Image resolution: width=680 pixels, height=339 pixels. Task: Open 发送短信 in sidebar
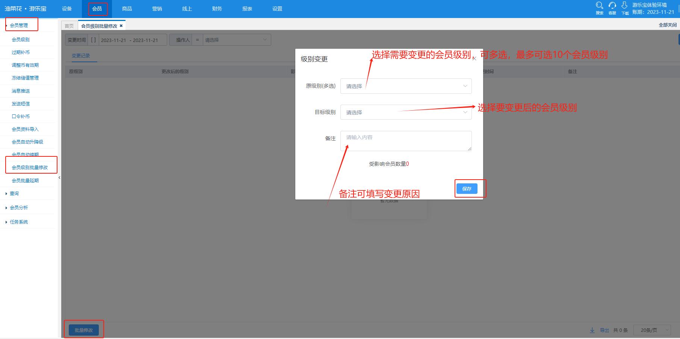coord(21,103)
